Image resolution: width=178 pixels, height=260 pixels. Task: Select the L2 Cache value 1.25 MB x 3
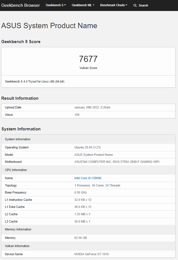(x=82, y=214)
